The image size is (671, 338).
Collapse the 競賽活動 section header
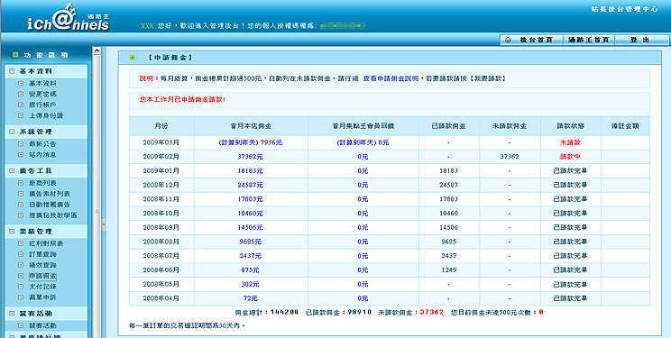[x=12, y=314]
